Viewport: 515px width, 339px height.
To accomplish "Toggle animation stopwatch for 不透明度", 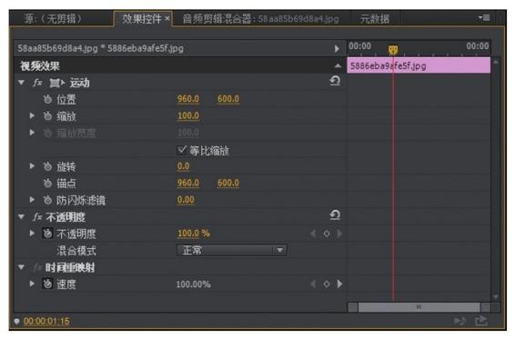I will tap(48, 234).
